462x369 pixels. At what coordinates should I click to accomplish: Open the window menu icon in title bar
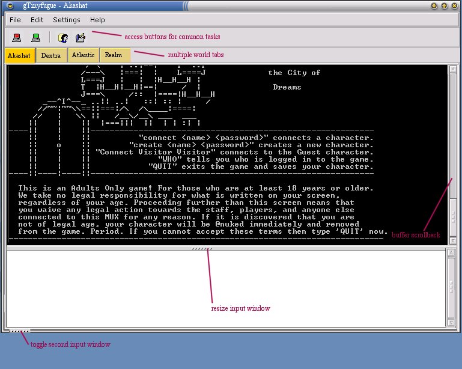click(10, 5)
